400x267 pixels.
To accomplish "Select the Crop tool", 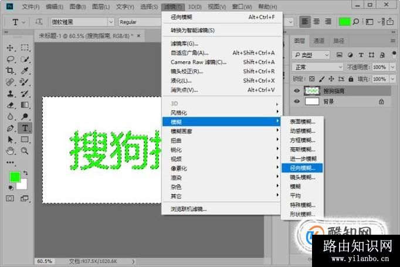I will [10, 70].
